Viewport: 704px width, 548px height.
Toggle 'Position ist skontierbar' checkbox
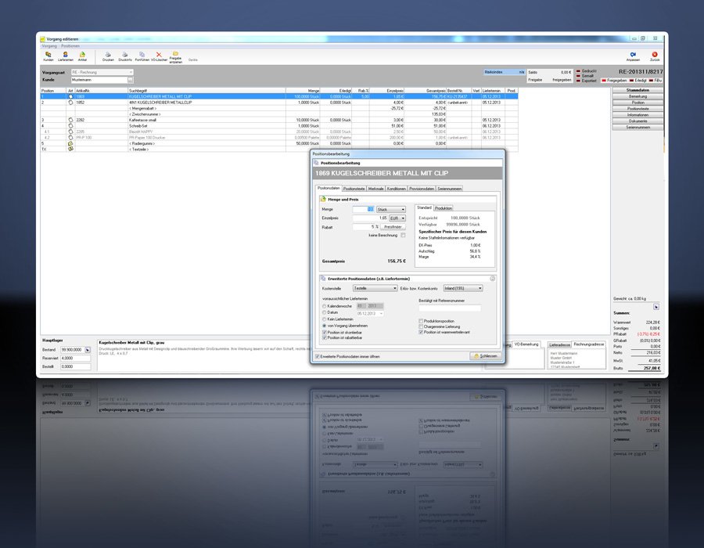[x=325, y=333]
